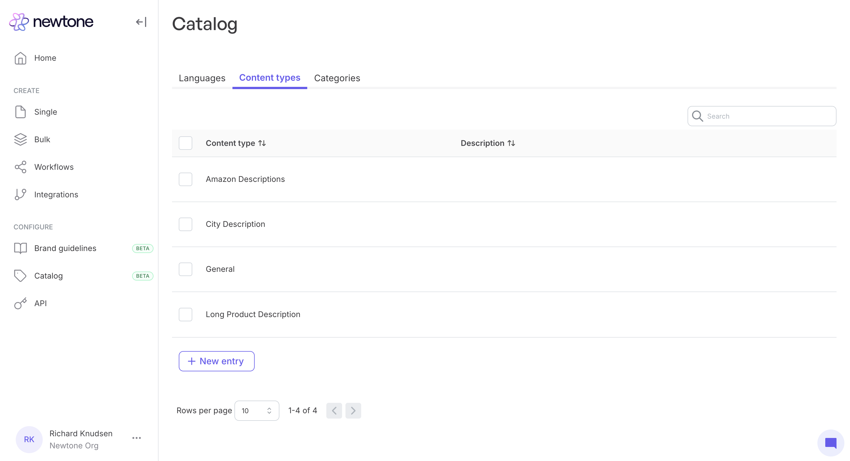Open the Rows per page dropdown
850x461 pixels.
(x=257, y=410)
